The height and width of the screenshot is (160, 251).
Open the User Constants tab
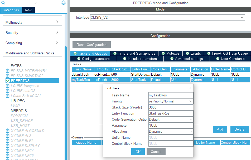tap(230, 59)
